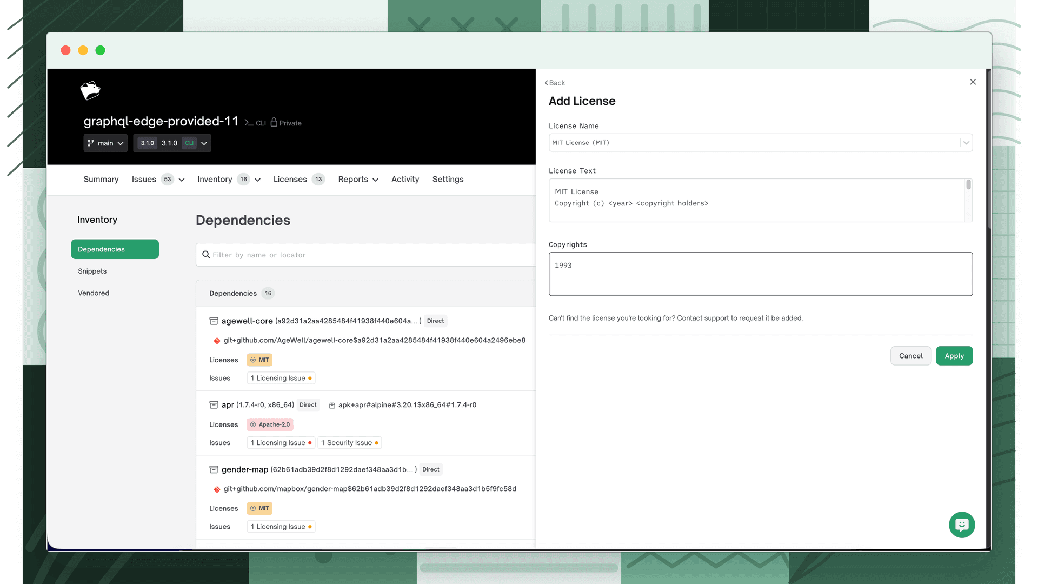Screen dimensions: 1038x584
Task: Click the git icon before gender-map locator
Action: point(217,489)
